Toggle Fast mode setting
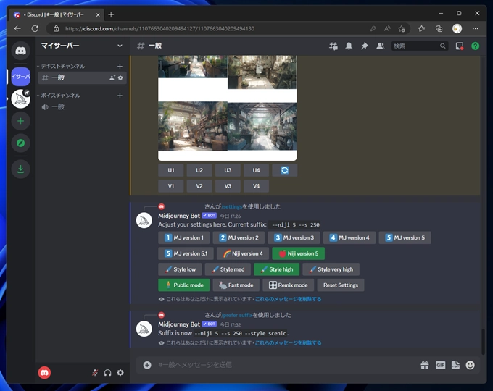Image resolution: width=493 pixels, height=391 pixels. 236,285
